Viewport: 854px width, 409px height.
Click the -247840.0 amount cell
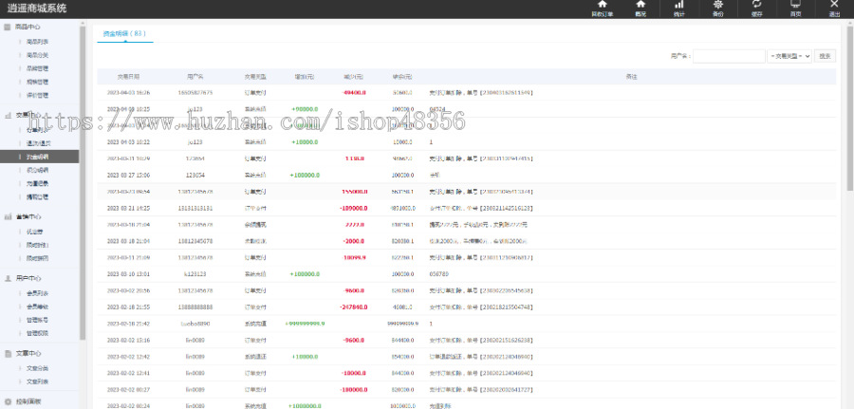tap(354, 307)
